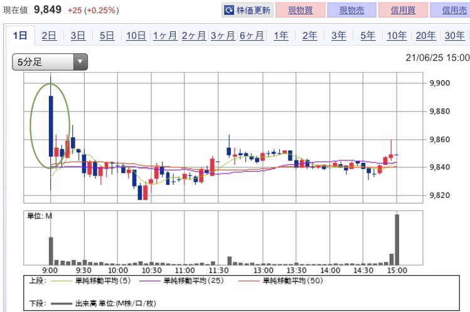
Task: Open the 現物買 order link
Action: tap(301, 11)
